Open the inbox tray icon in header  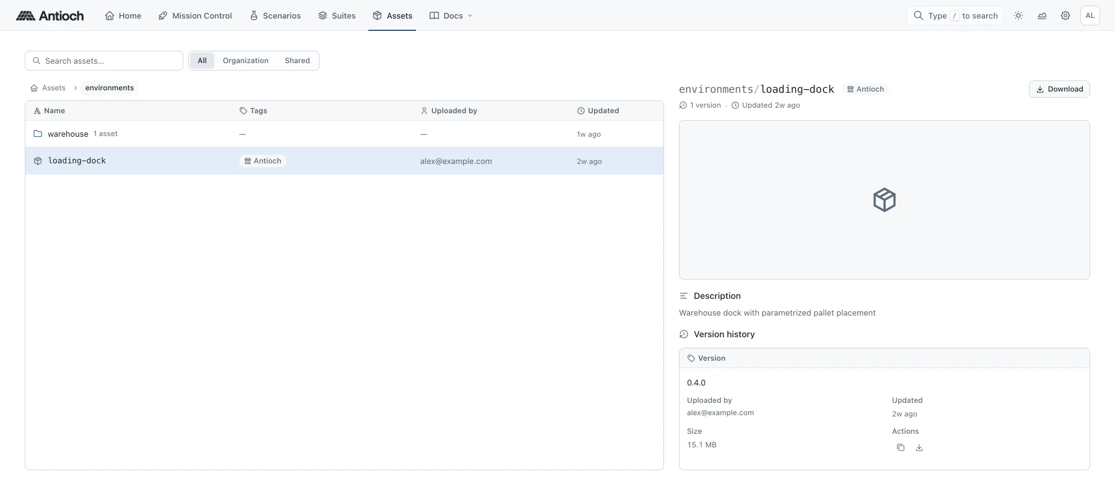[1042, 15]
